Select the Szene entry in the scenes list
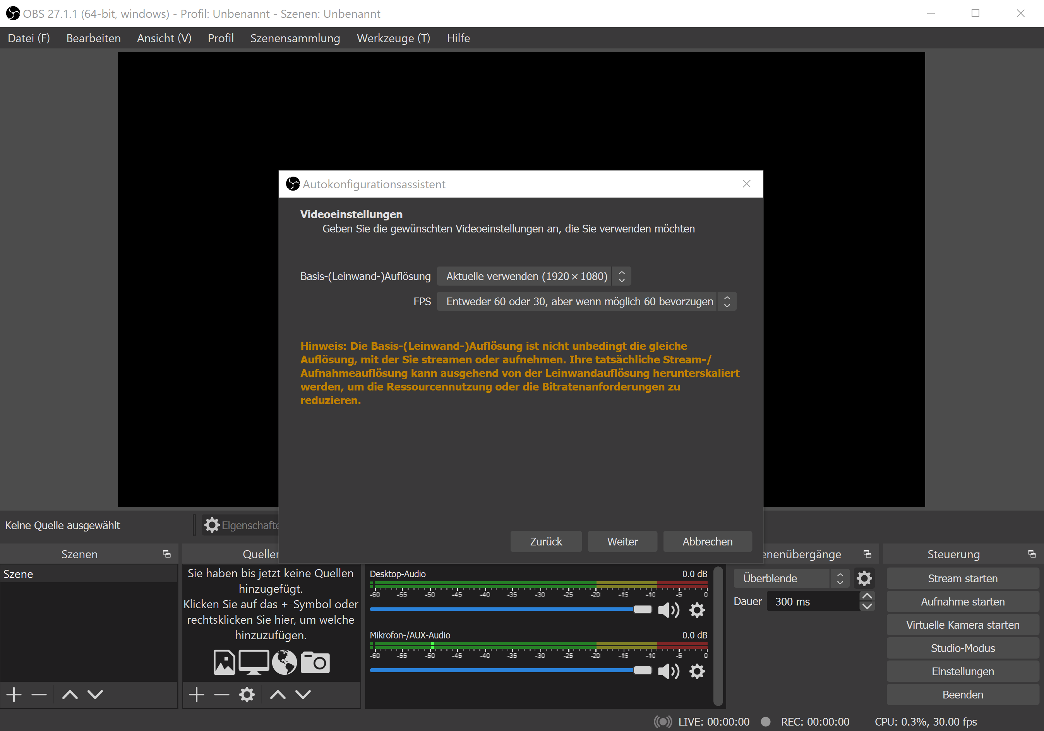Viewport: 1044px width, 731px height. point(19,573)
